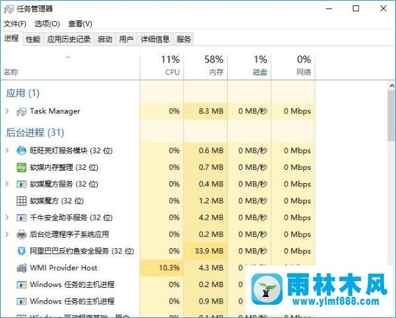The width and height of the screenshot is (396, 318).
Task: Click the scrollbar up arrow
Action: (x=392, y=86)
